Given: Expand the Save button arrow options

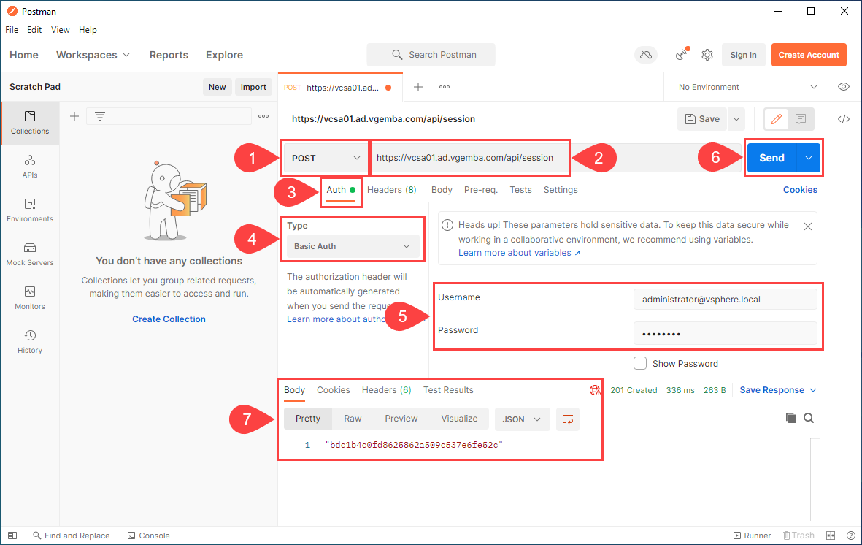Looking at the screenshot, I should (736, 119).
